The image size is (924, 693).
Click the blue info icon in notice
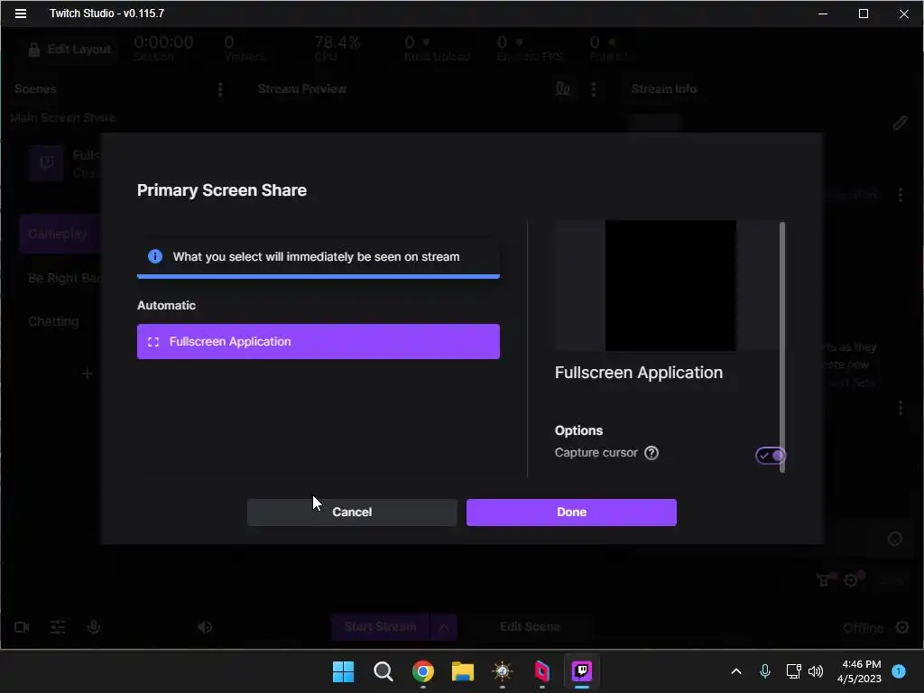pos(155,256)
